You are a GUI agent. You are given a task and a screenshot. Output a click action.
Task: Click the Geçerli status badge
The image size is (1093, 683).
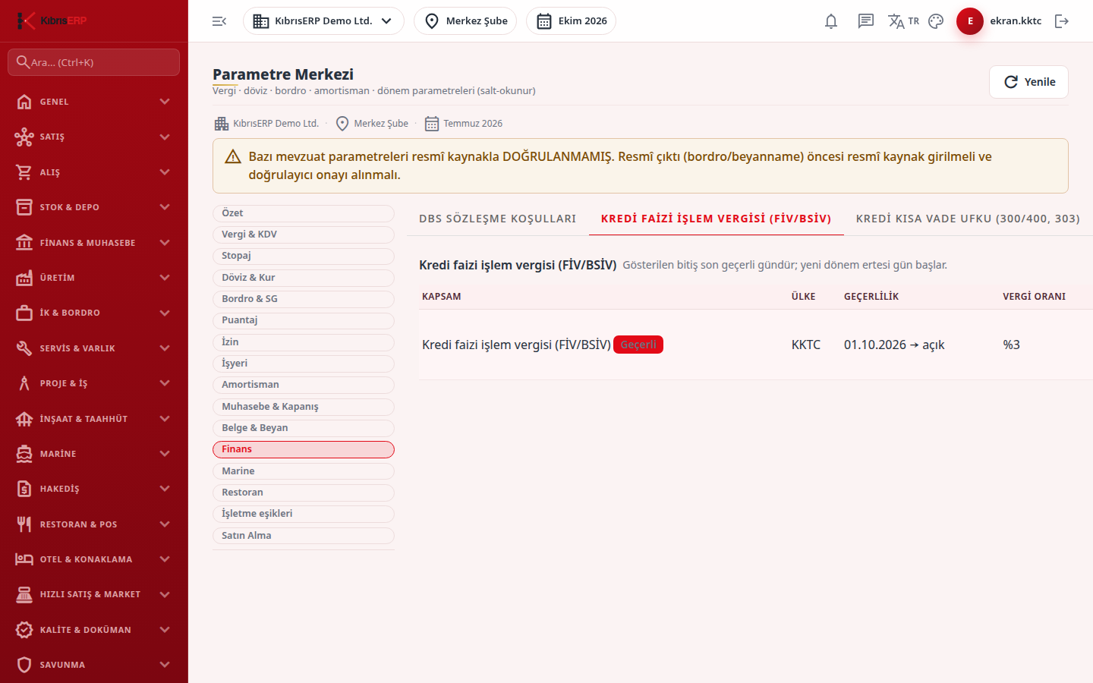(638, 345)
